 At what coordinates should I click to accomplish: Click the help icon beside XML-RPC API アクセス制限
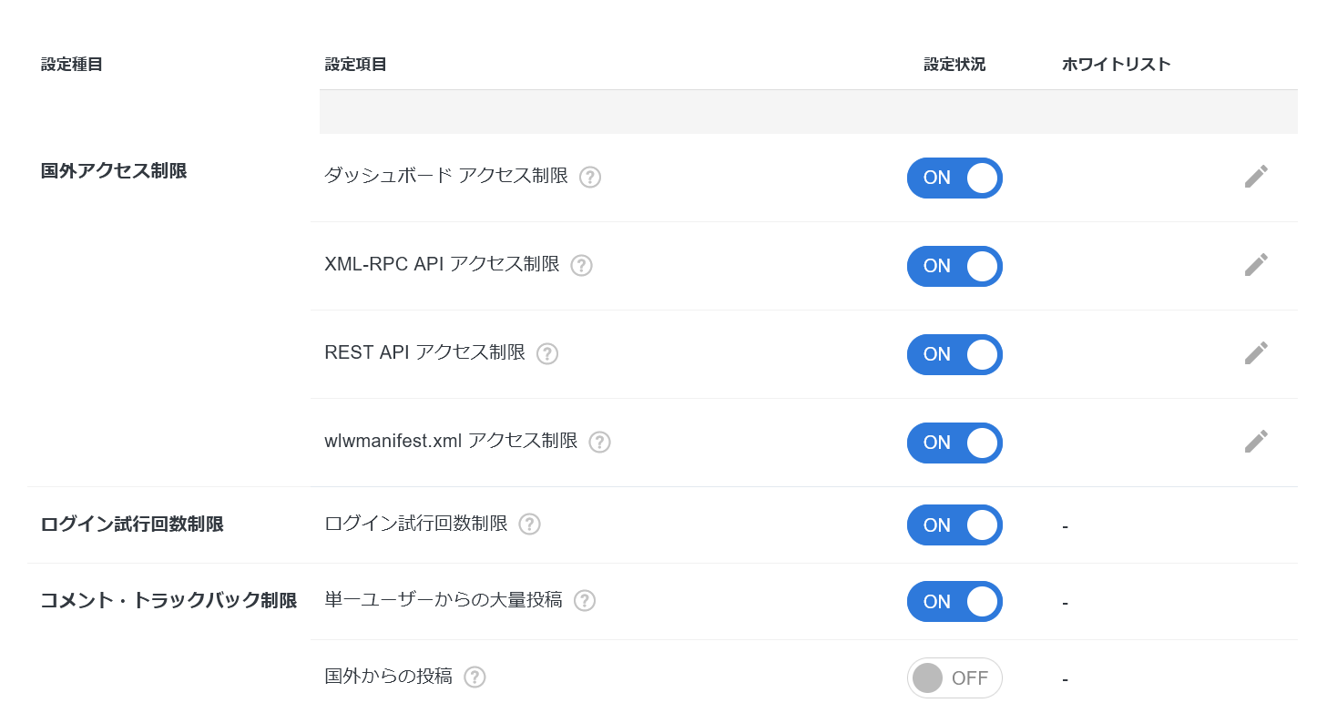click(x=581, y=266)
